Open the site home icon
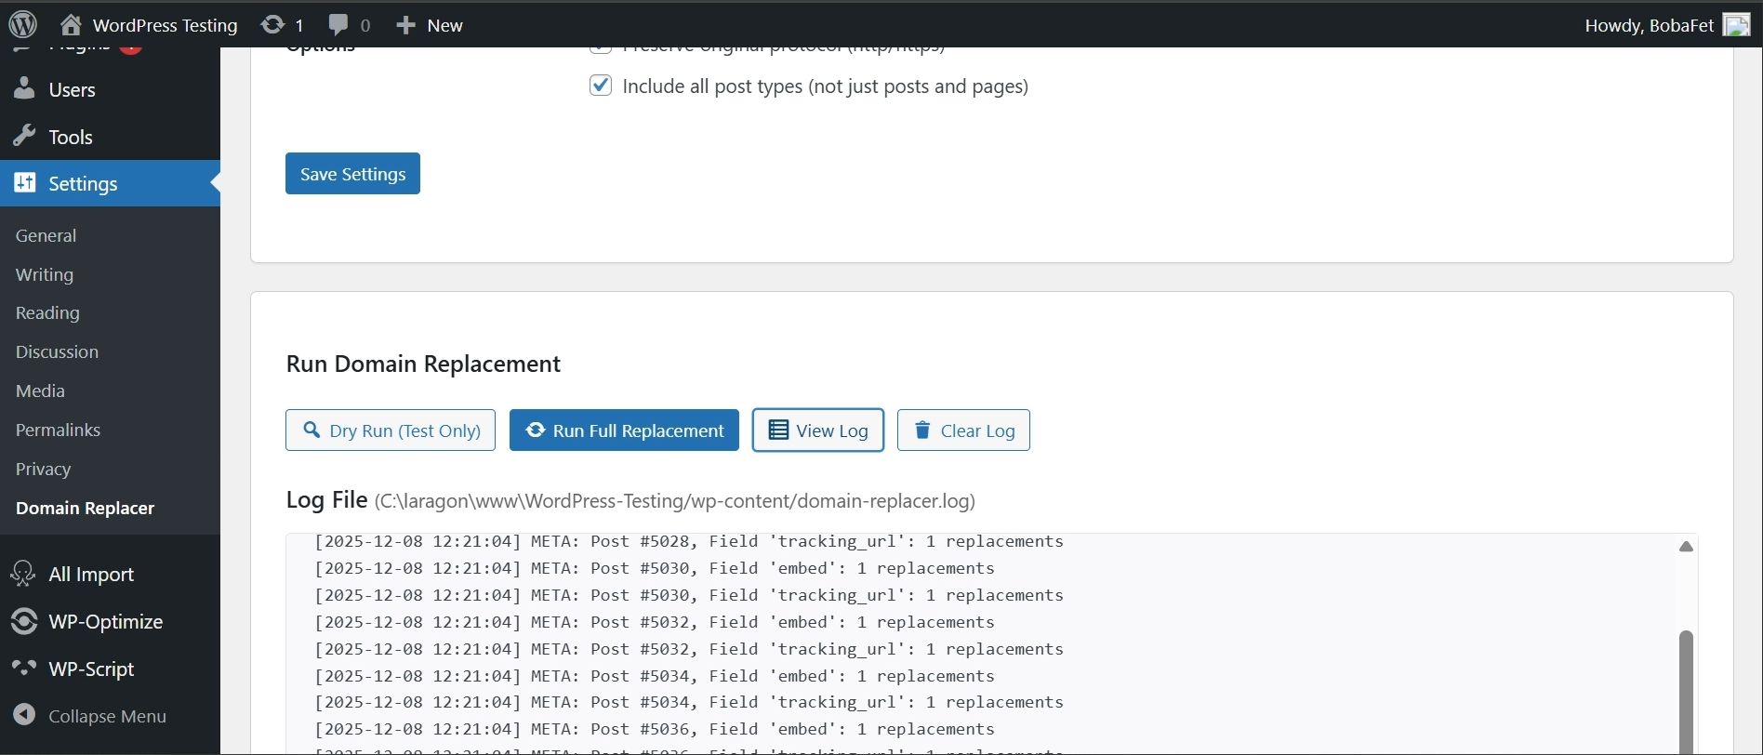This screenshot has width=1763, height=755. [71, 25]
